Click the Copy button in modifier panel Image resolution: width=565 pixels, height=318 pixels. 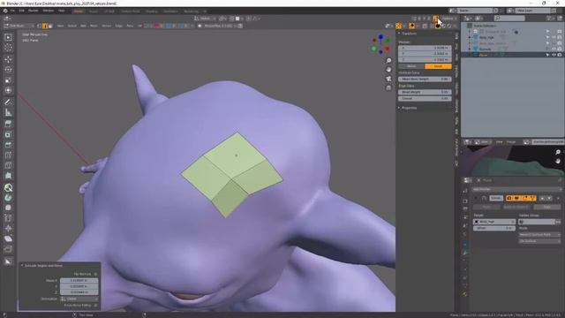coord(546,208)
